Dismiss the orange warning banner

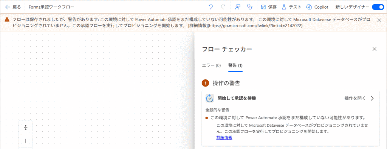(x=379, y=20)
